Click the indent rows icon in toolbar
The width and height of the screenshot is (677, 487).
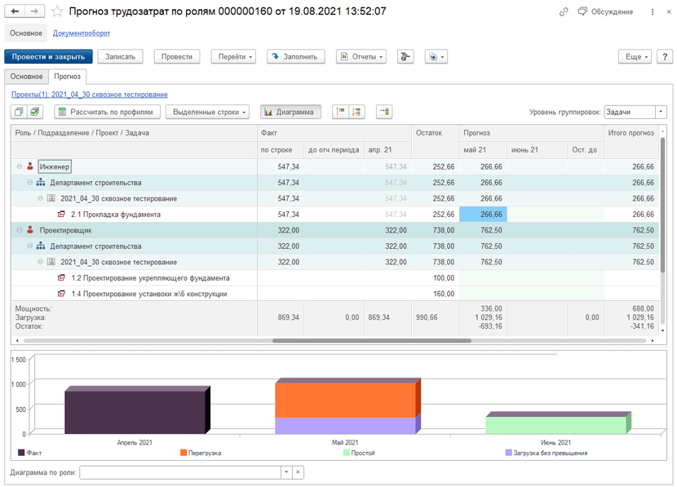coord(384,112)
